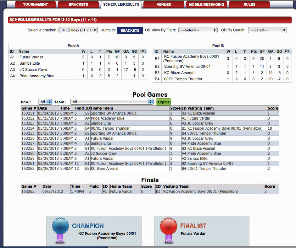This screenshot has width=296, height=248.
Task: Click the green Export button
Action: (163, 102)
